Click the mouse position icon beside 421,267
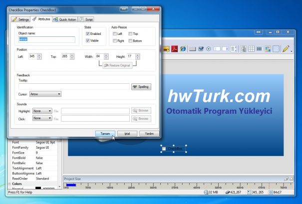The width and height of the screenshot is (302, 204). click(x=228, y=192)
